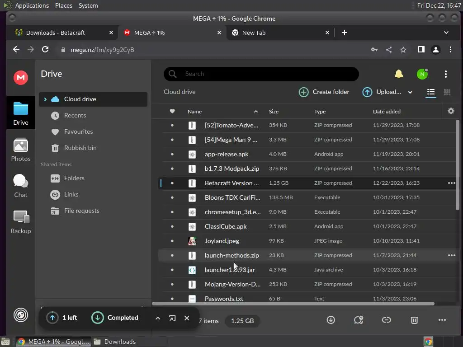Sort by Date added column
Image resolution: width=463 pixels, height=347 pixels.
point(387,112)
